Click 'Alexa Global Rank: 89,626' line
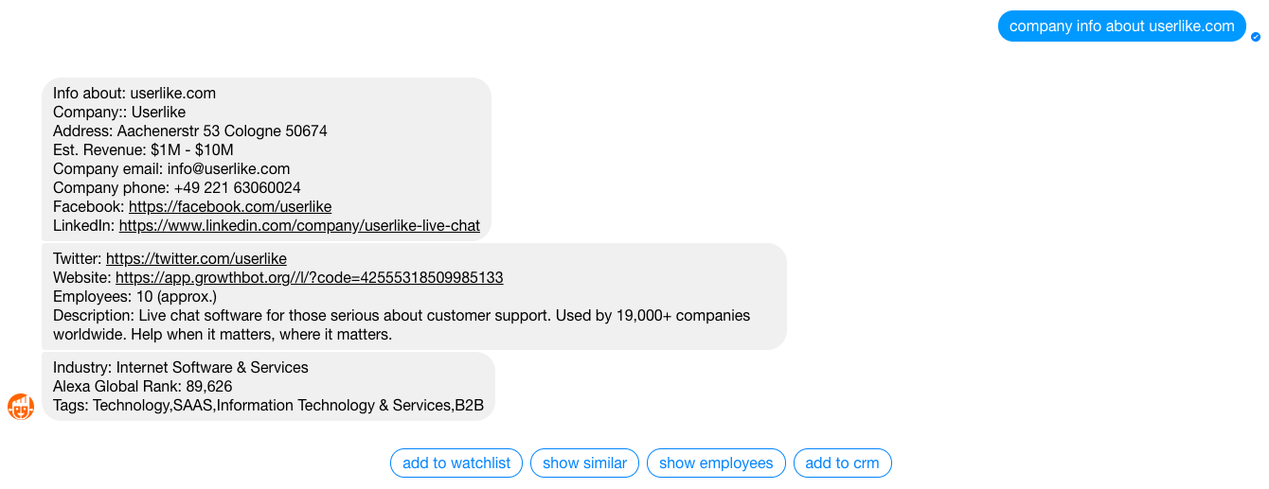The height and width of the screenshot is (489, 1269). pos(143,386)
